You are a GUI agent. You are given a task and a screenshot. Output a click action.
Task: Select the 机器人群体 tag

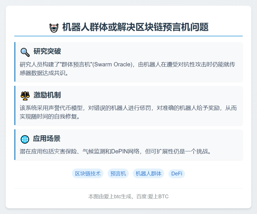pos(148,173)
